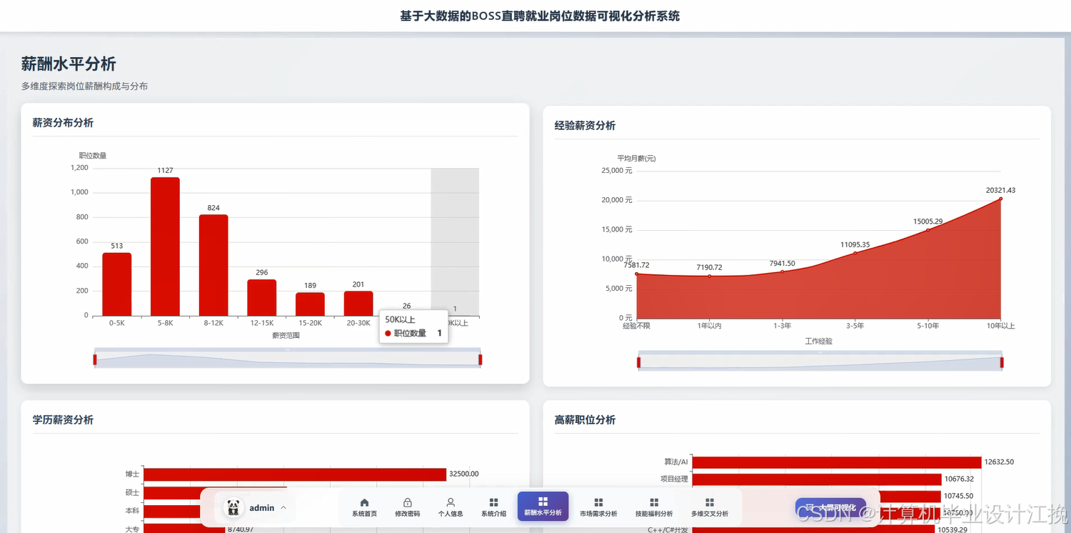This screenshot has height=533, width=1071.
Task: Click the right zoom handle under 经验薪资分析 chart
Action: [x=1002, y=362]
